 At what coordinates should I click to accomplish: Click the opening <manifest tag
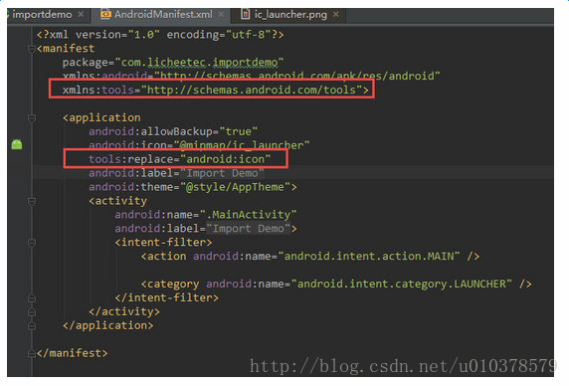pyautogui.click(x=66, y=49)
